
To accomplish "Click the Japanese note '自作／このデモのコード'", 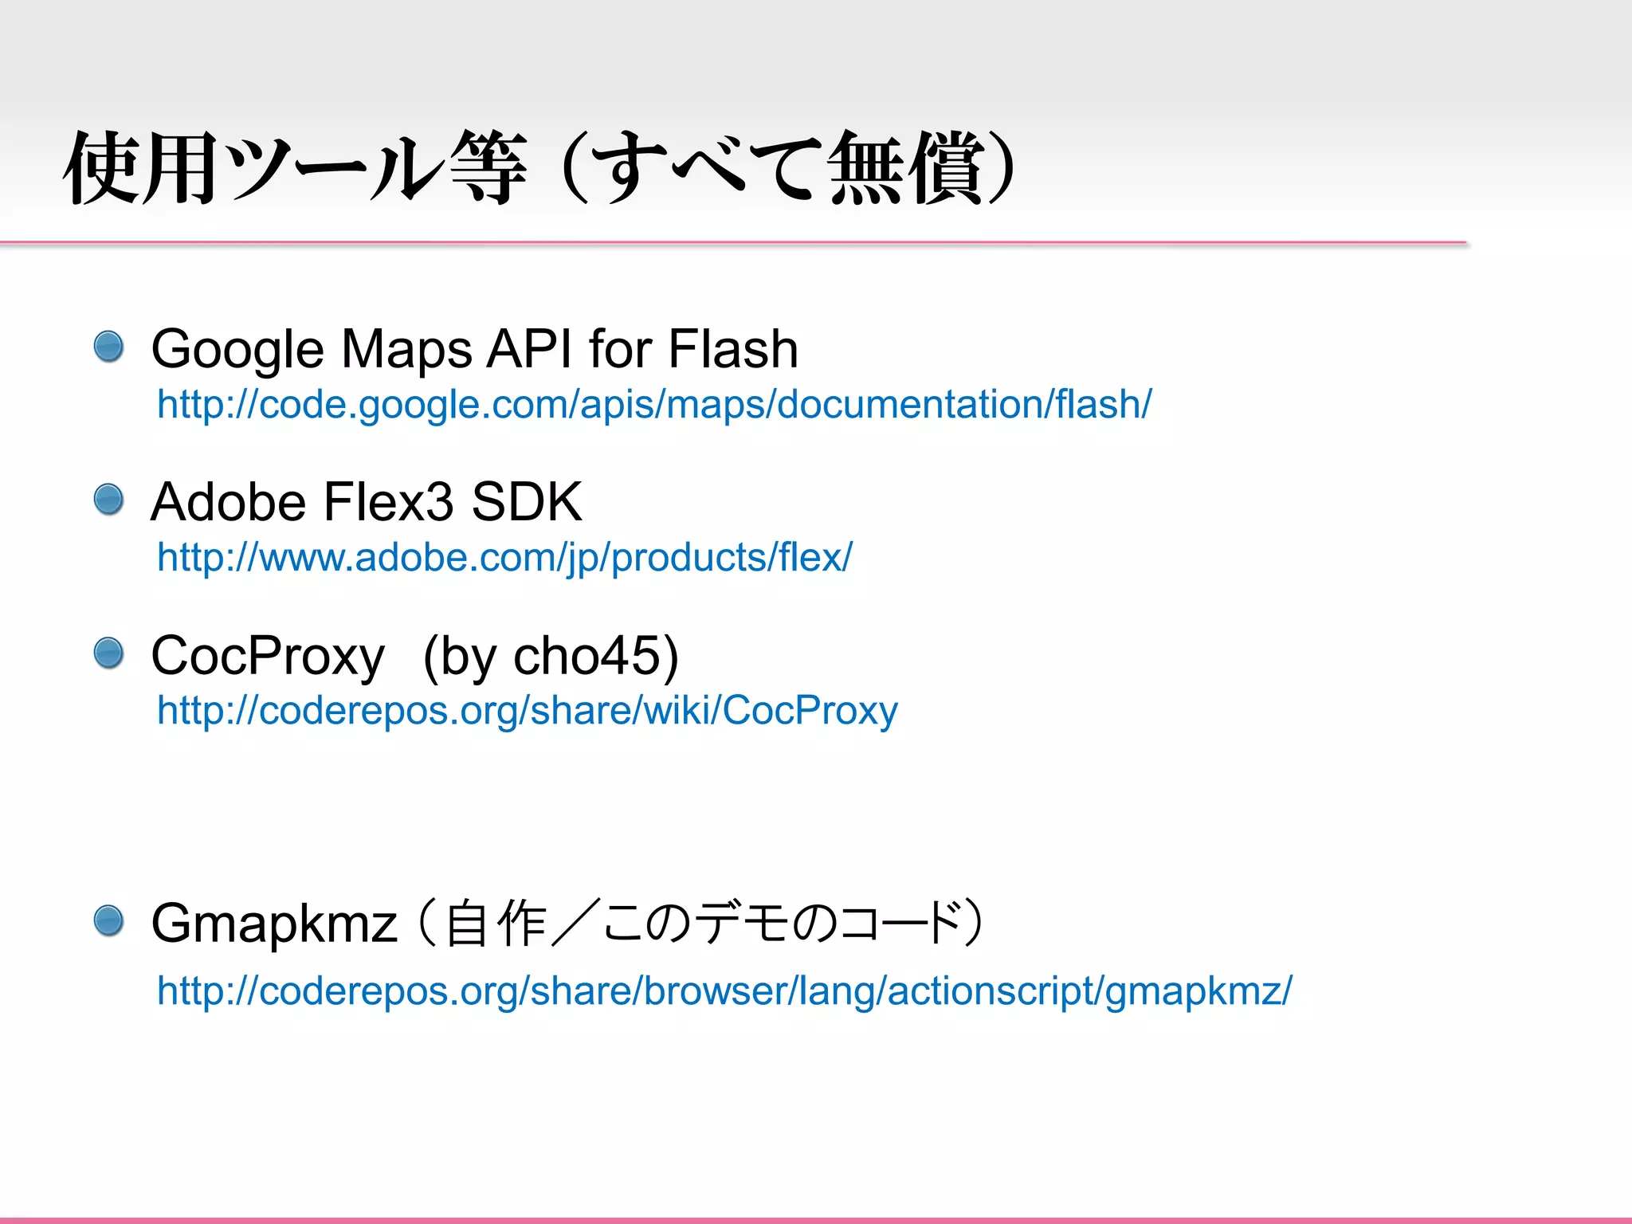I will (x=701, y=923).
